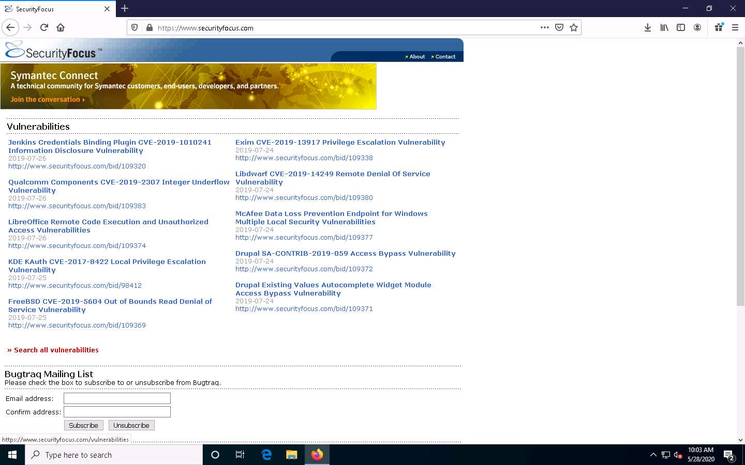This screenshot has height=465, width=745.
Task: Launch Microsoft Edge from taskbar
Action: tap(266, 455)
